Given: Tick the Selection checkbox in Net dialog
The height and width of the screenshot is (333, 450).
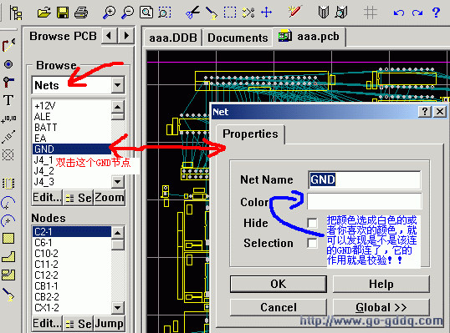Looking at the screenshot, I should [312, 243].
